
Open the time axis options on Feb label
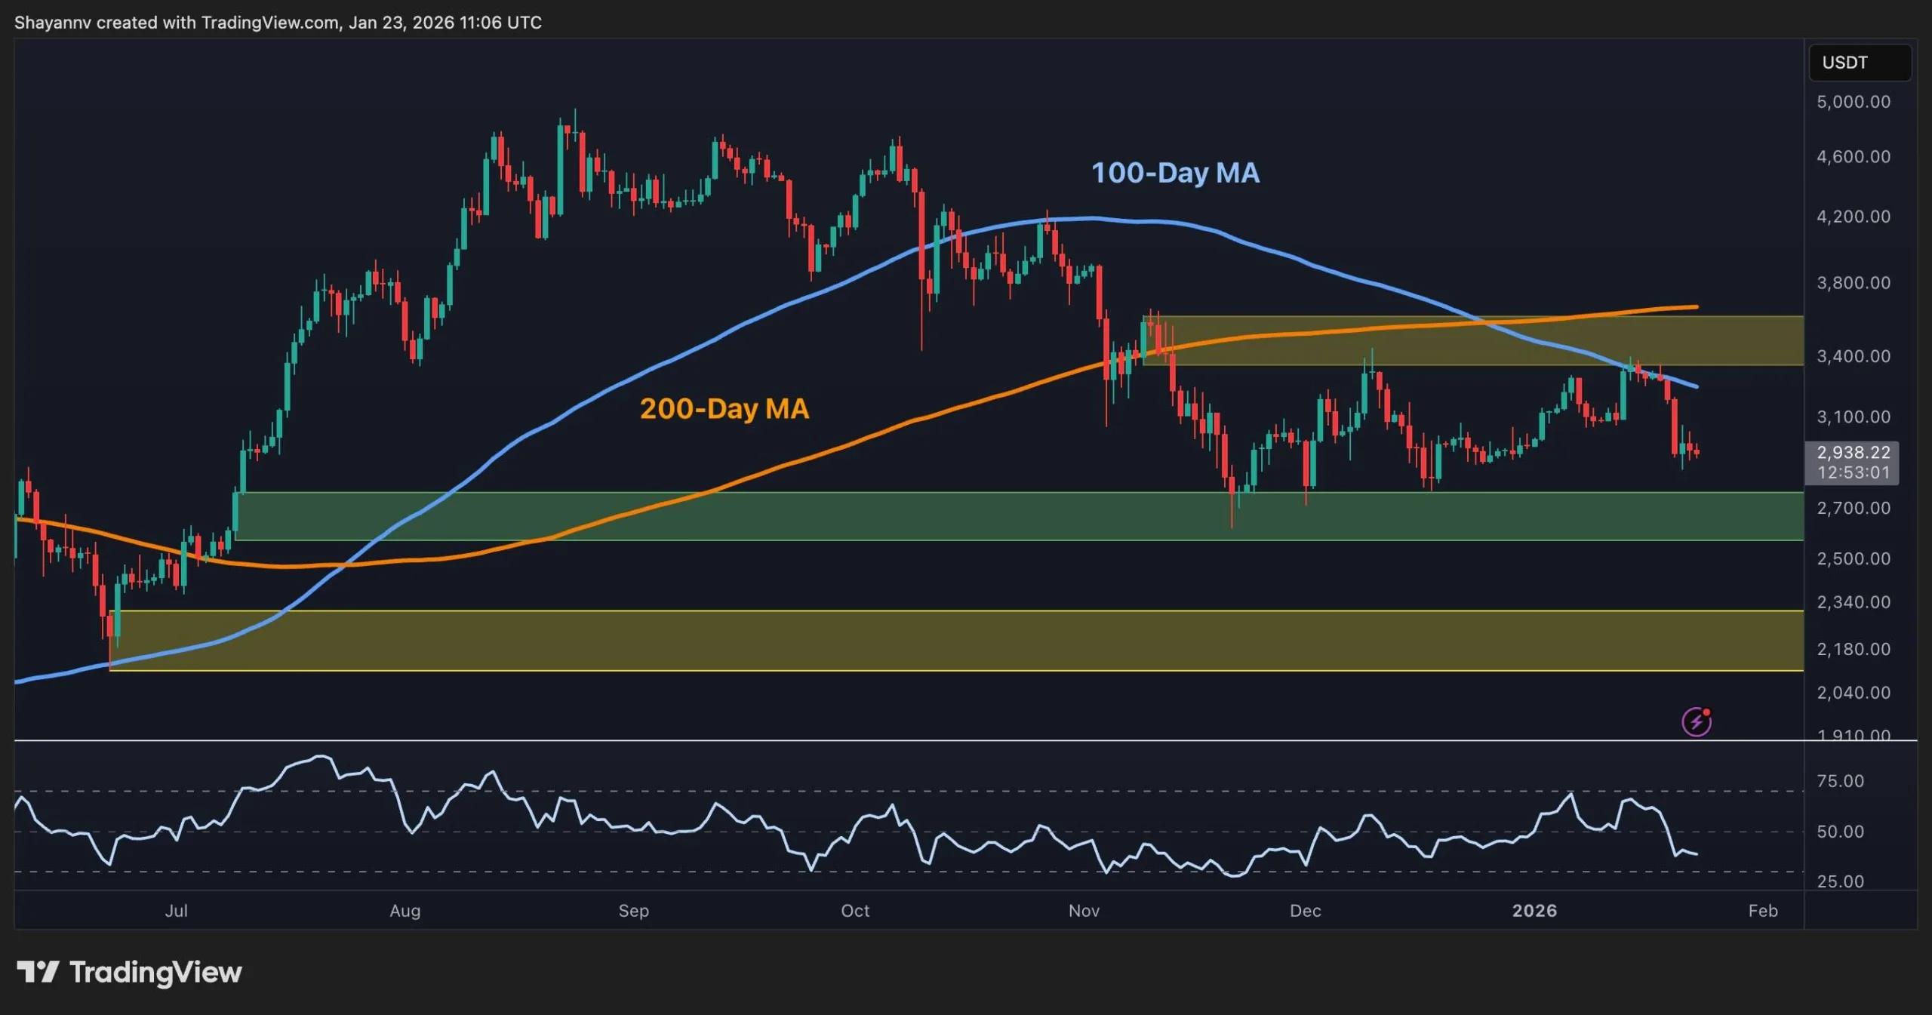(x=1764, y=911)
